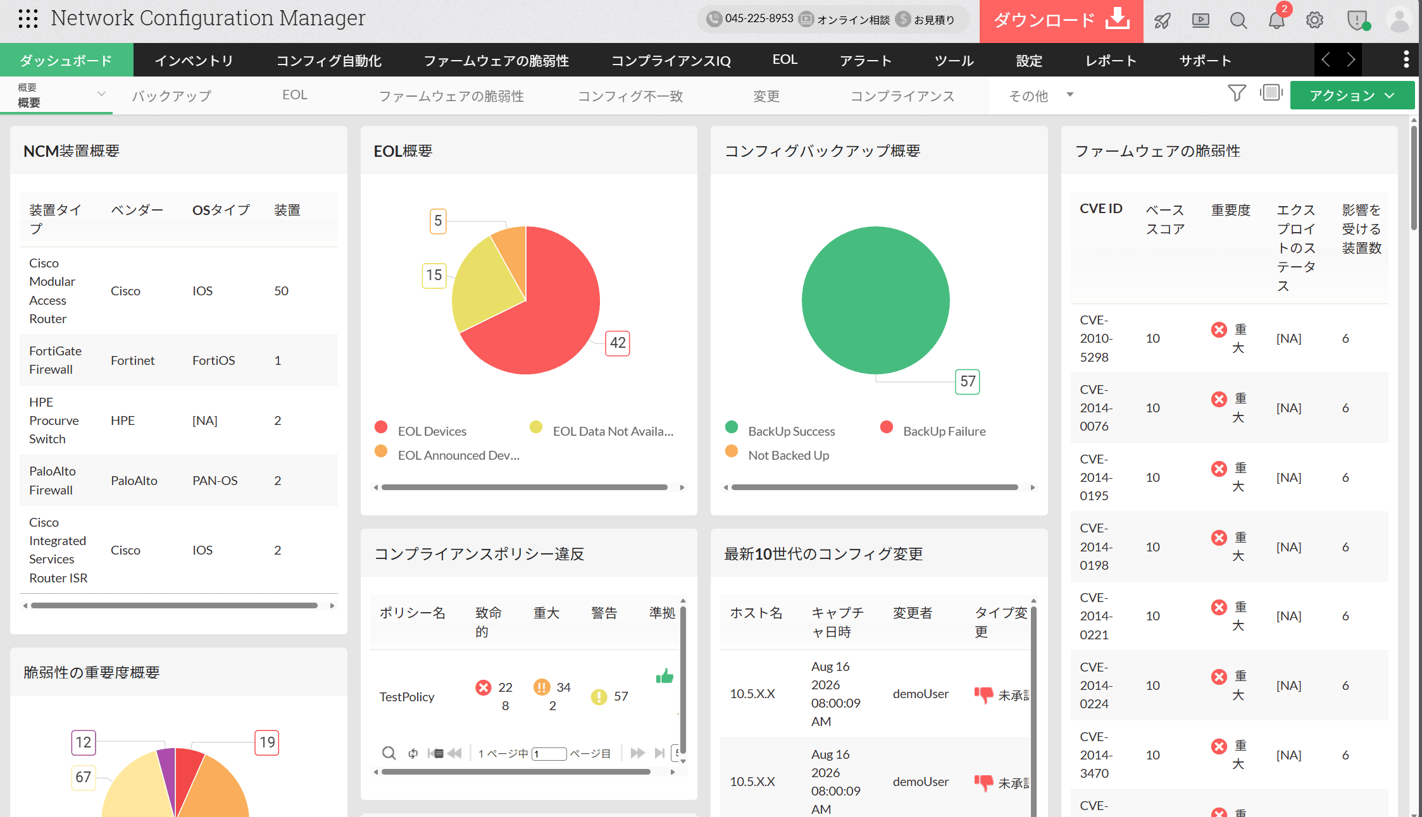Screen dimensions: 1422x817
Task: Go to previous menu tabs arrow
Action: [1326, 59]
